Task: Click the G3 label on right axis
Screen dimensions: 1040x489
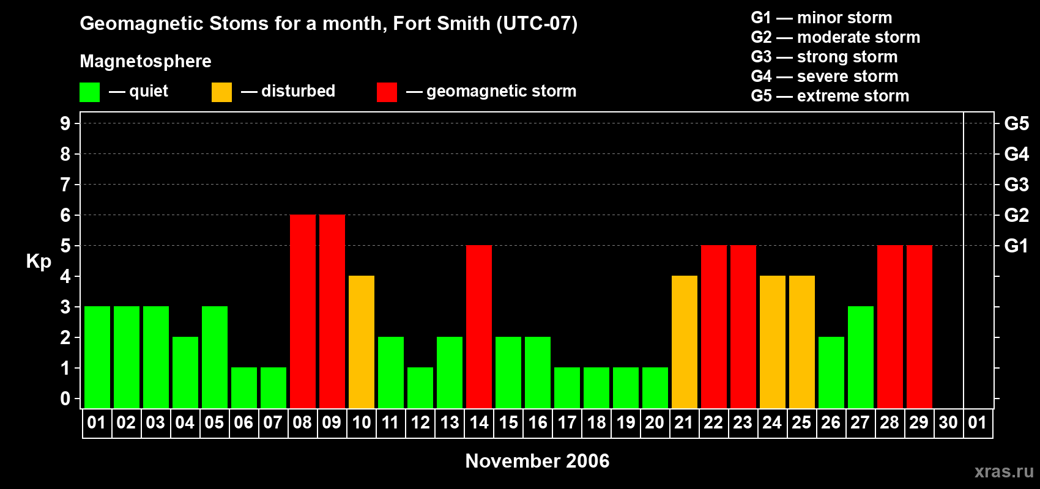Action: point(1017,185)
